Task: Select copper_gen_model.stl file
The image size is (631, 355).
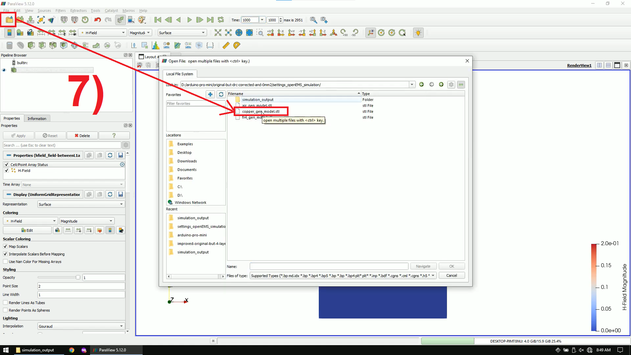Action: click(260, 111)
